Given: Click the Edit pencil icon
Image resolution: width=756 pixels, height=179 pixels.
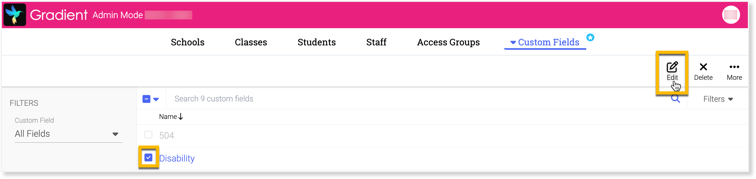Looking at the screenshot, I should (672, 67).
